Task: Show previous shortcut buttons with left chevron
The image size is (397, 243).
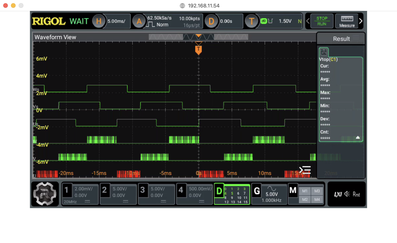Action: [x=307, y=21]
